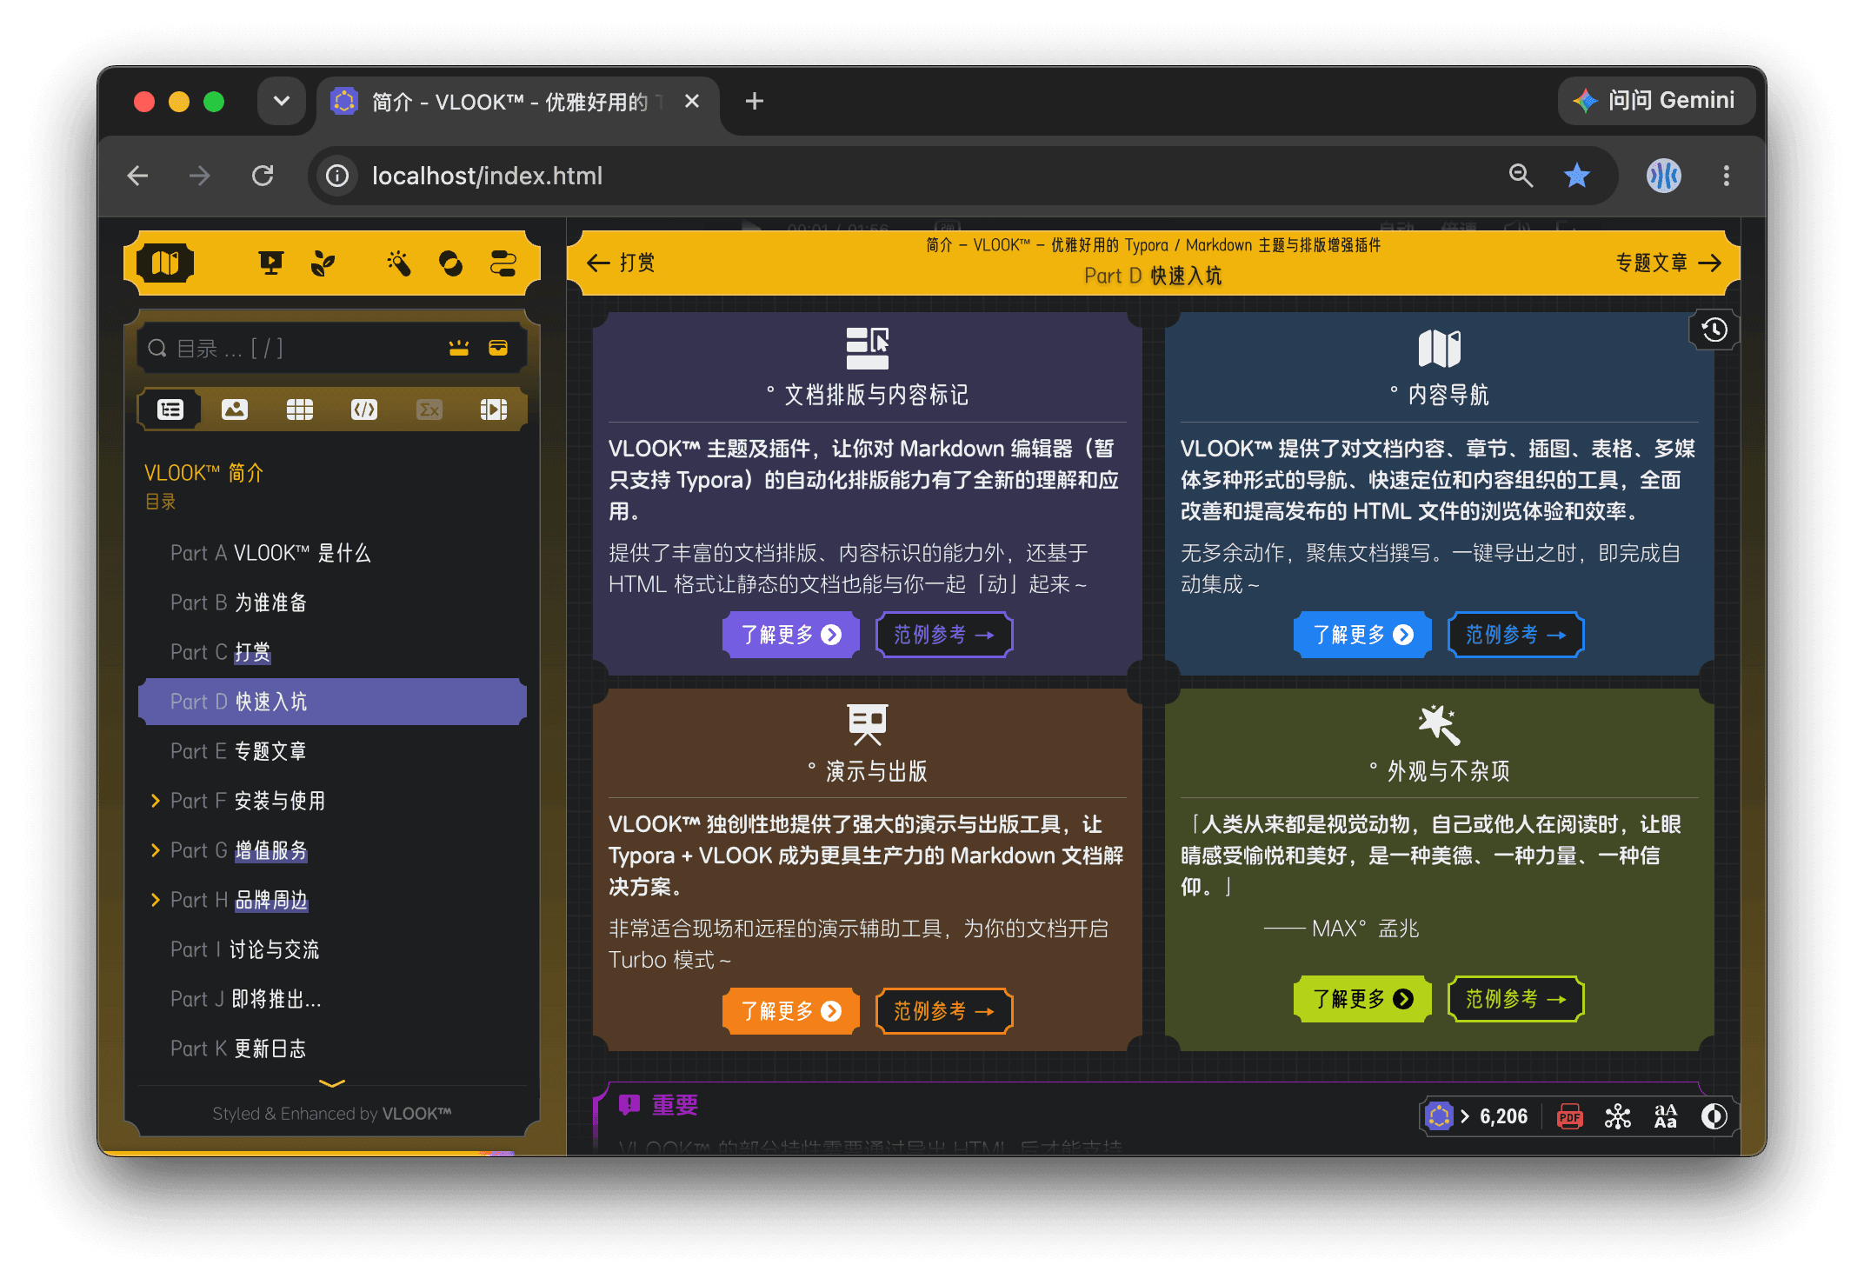Click the 外观与不杂项 magic wand icon
The height and width of the screenshot is (1285, 1864).
(x=1440, y=724)
